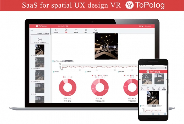Click the line graph under laptop log file row

[100, 67]
